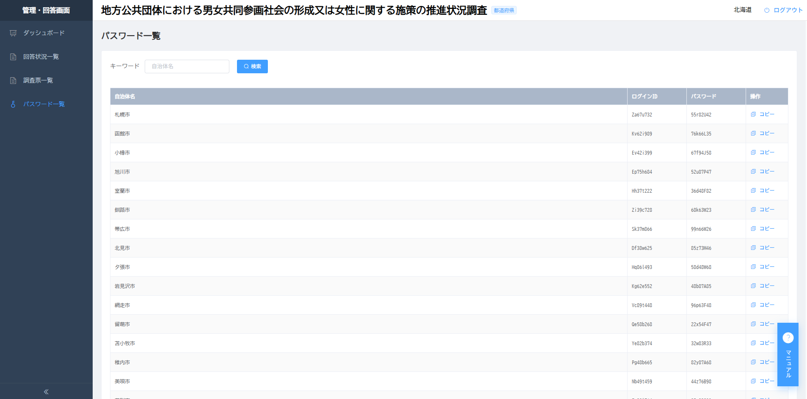Click the dashboard icon in sidebar

coord(13,33)
